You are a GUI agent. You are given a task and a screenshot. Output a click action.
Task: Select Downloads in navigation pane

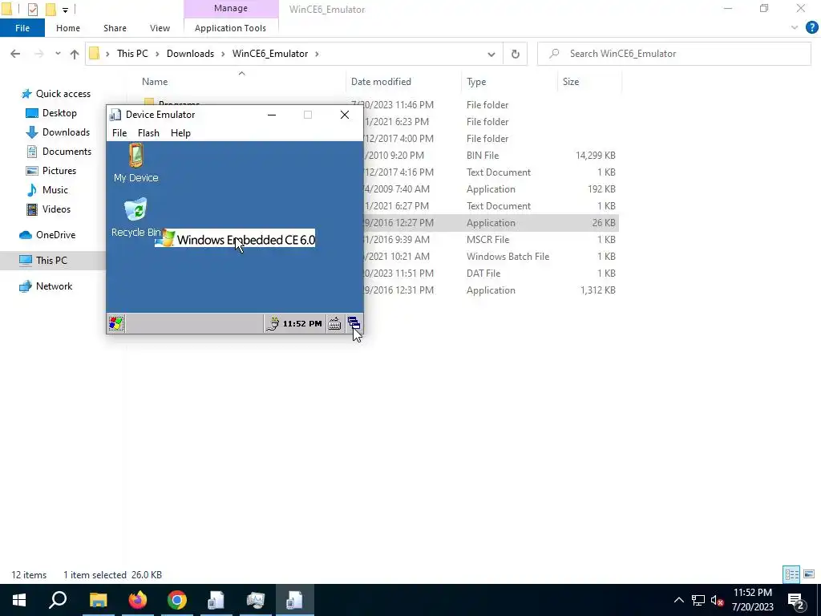point(58,132)
